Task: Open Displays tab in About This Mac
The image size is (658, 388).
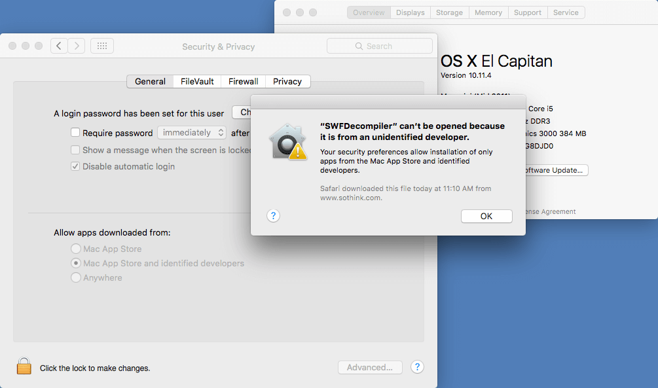Action: pyautogui.click(x=411, y=12)
